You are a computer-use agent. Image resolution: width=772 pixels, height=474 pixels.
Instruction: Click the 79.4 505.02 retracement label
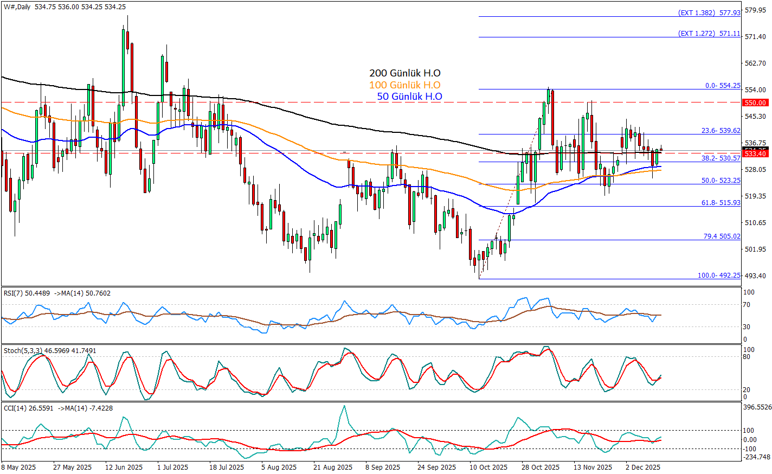coord(722,236)
